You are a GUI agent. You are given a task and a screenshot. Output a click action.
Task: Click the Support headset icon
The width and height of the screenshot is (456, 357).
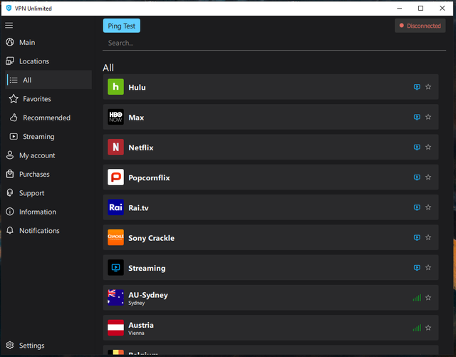tap(10, 192)
